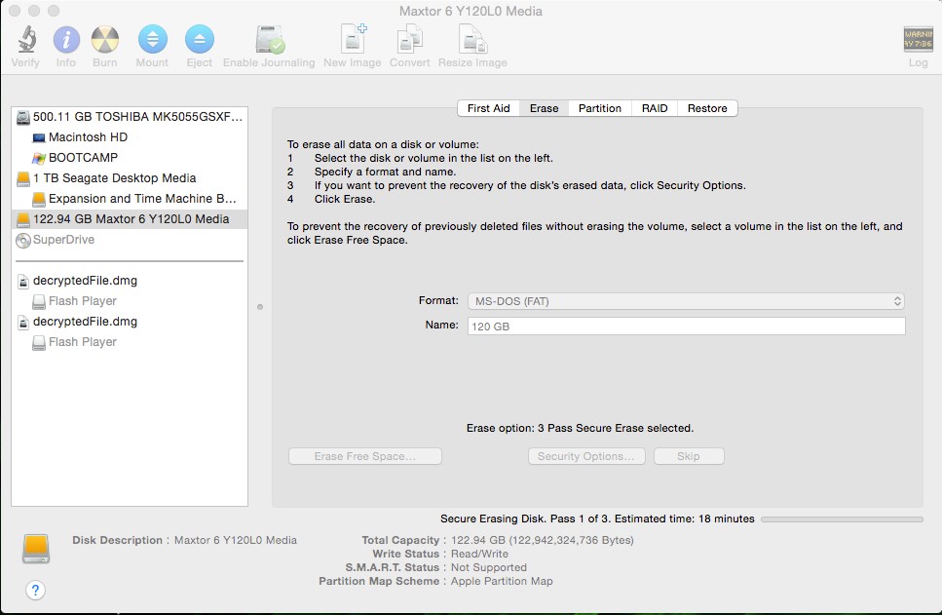
Task: Select Flash Player under first decryptedFile.dmg
Action: pos(130,300)
